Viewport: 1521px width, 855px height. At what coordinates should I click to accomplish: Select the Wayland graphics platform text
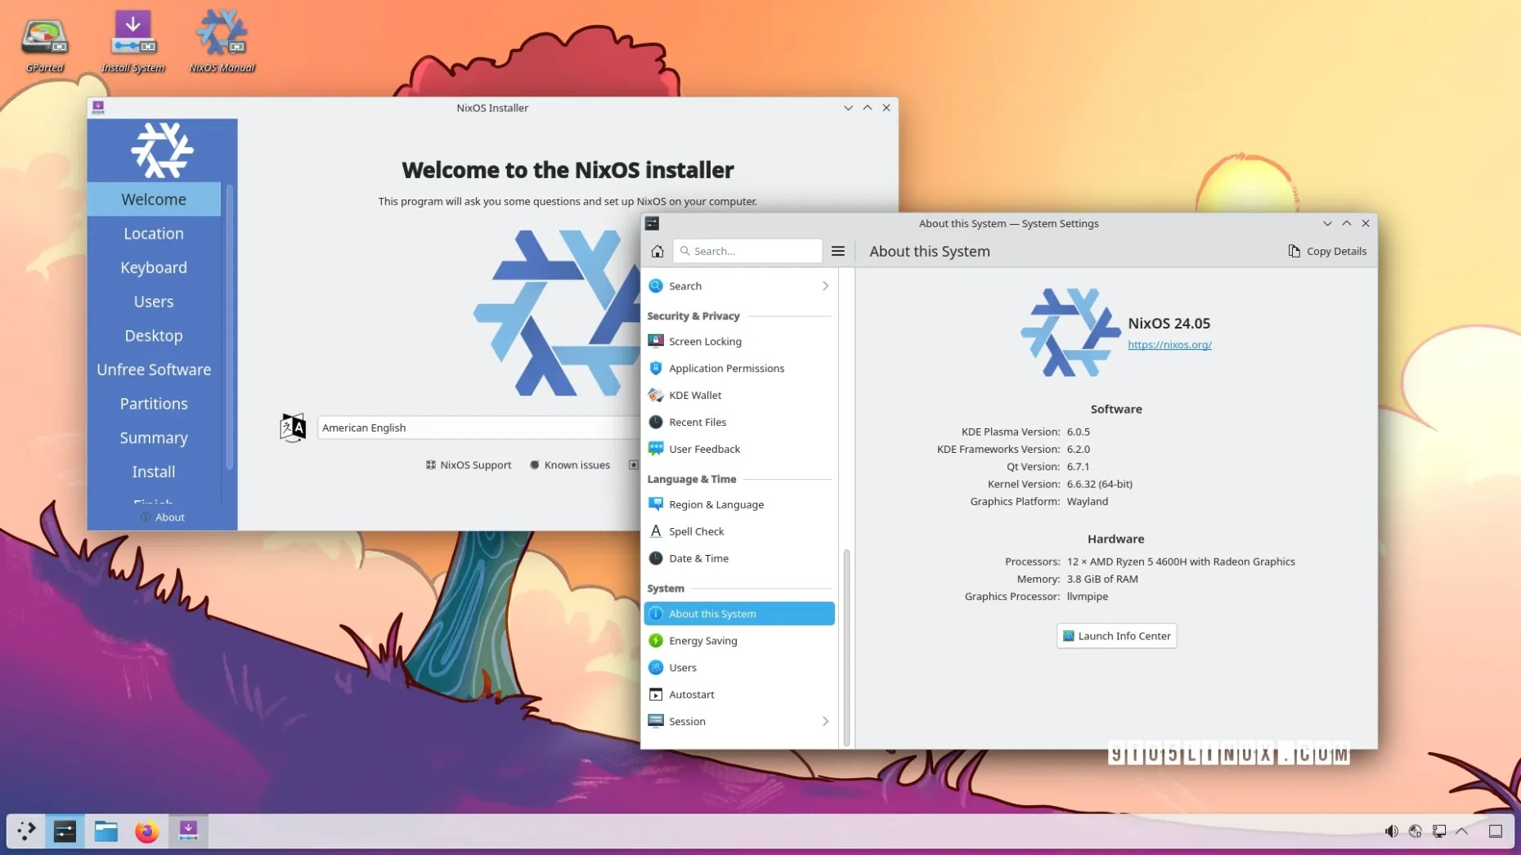1088,502
